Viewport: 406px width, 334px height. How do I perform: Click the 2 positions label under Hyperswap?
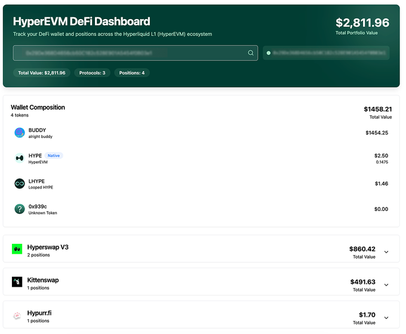(x=39, y=255)
